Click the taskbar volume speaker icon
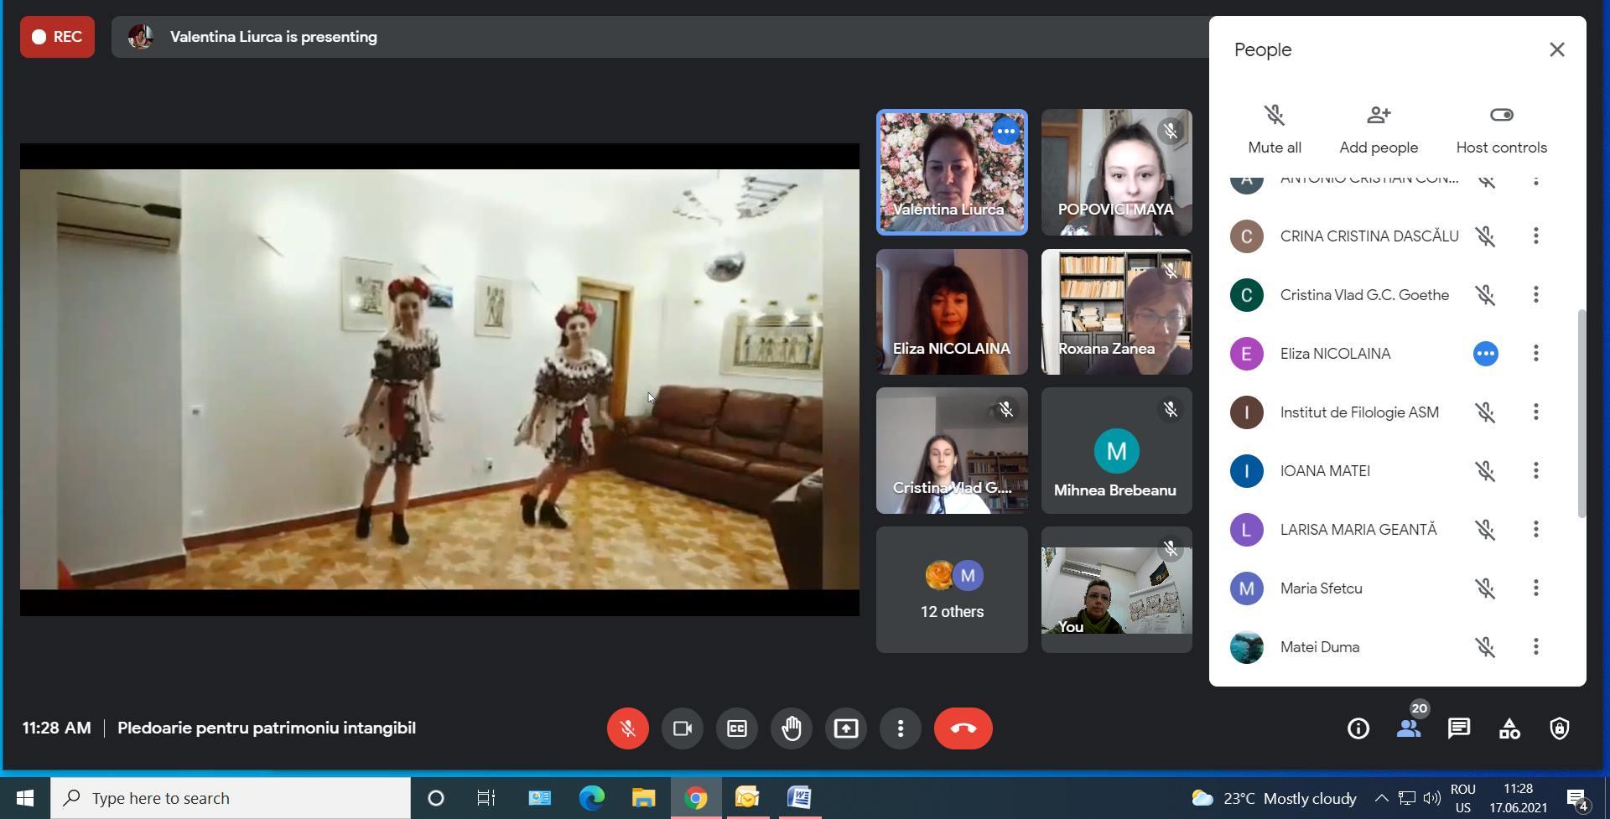Image resolution: width=1610 pixels, height=819 pixels. click(x=1431, y=798)
